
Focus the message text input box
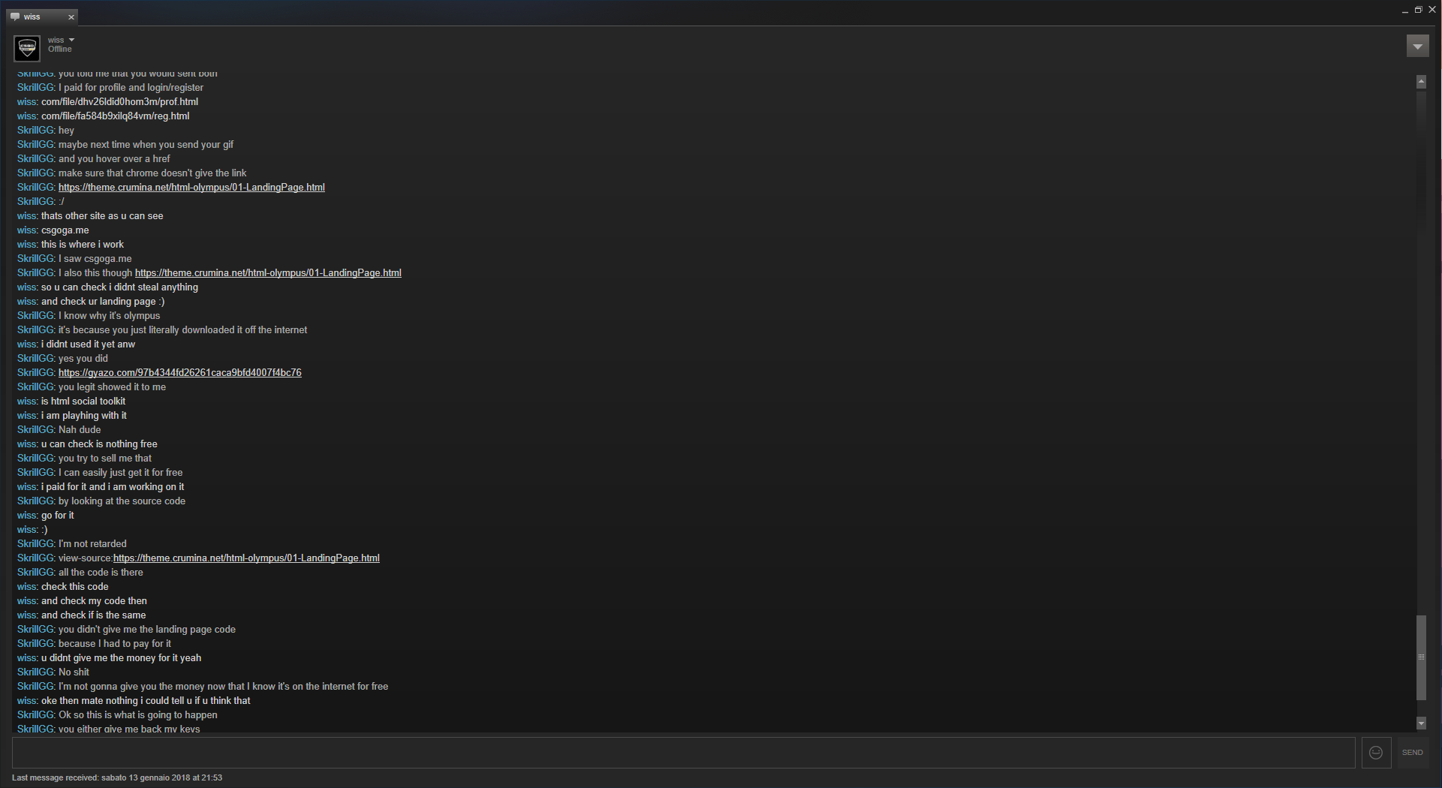coord(683,752)
